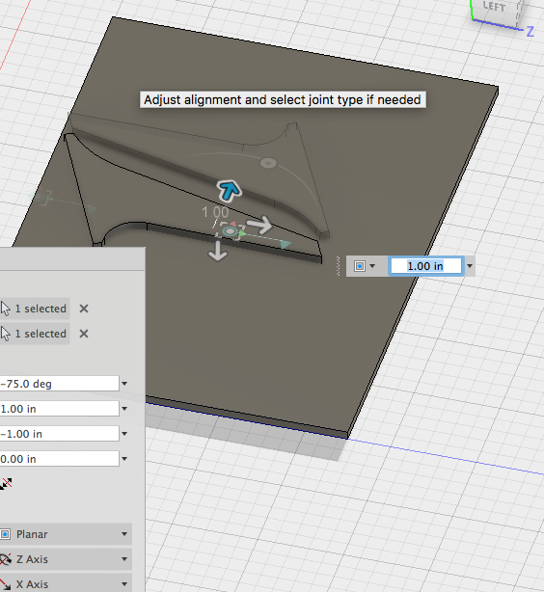Click the first '1 selected' selection button

click(35, 309)
